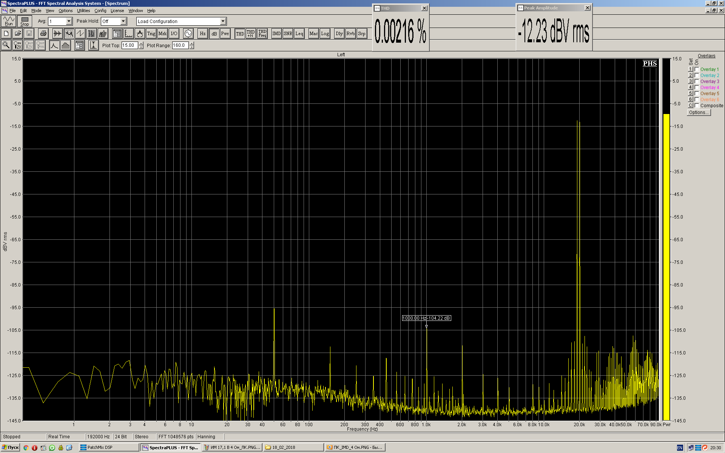Viewport: 725px width, 453px height.
Task: Open the File menu
Action: point(12,11)
